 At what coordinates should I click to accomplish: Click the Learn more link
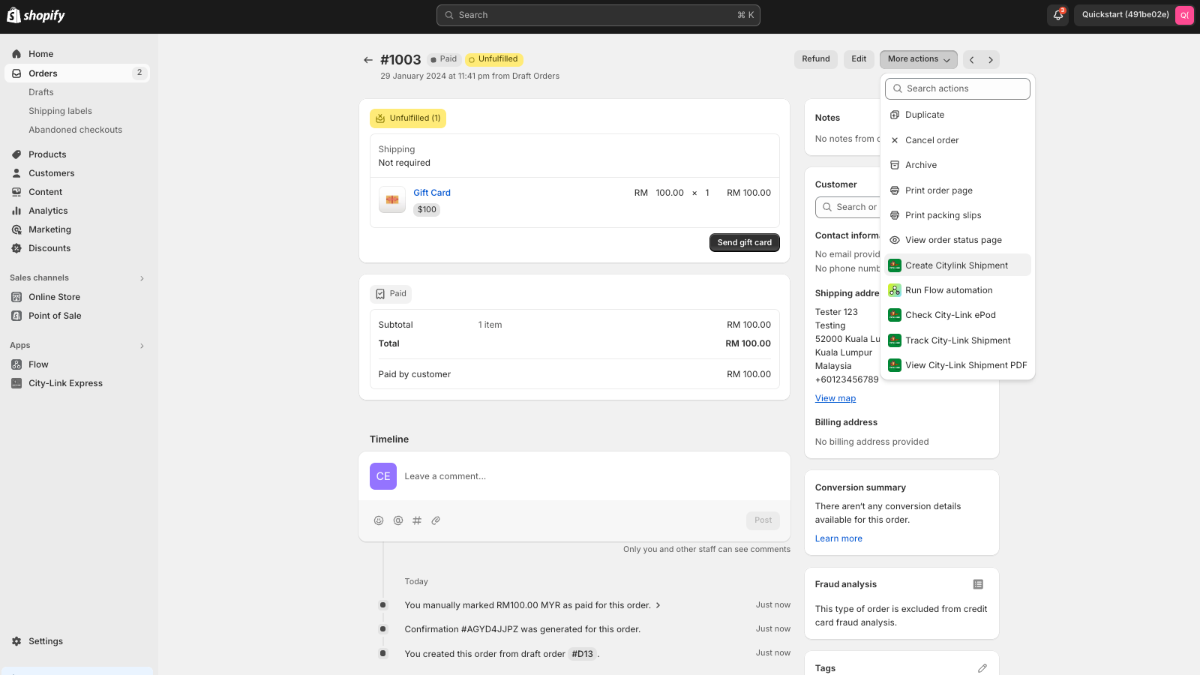click(x=838, y=538)
